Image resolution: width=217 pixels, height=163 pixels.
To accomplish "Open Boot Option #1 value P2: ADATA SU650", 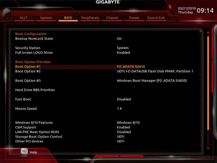I will point(131,67).
